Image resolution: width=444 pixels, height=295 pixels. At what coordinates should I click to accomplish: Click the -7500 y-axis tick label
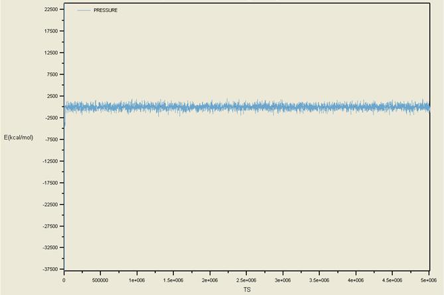[x=50, y=140]
